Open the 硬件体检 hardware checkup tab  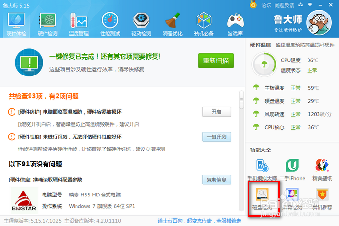16,24
